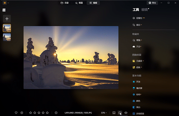Click the 层 layers panel title
Screen dimensions: 179x116
tap(4, 10)
